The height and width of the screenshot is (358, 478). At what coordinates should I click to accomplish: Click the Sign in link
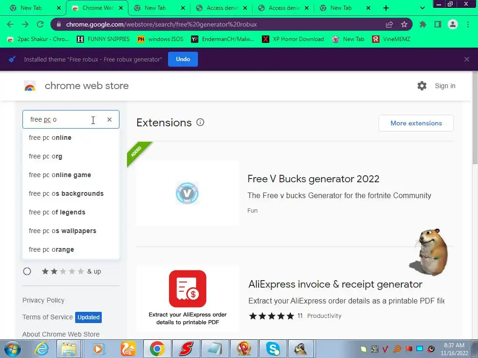pos(445,86)
